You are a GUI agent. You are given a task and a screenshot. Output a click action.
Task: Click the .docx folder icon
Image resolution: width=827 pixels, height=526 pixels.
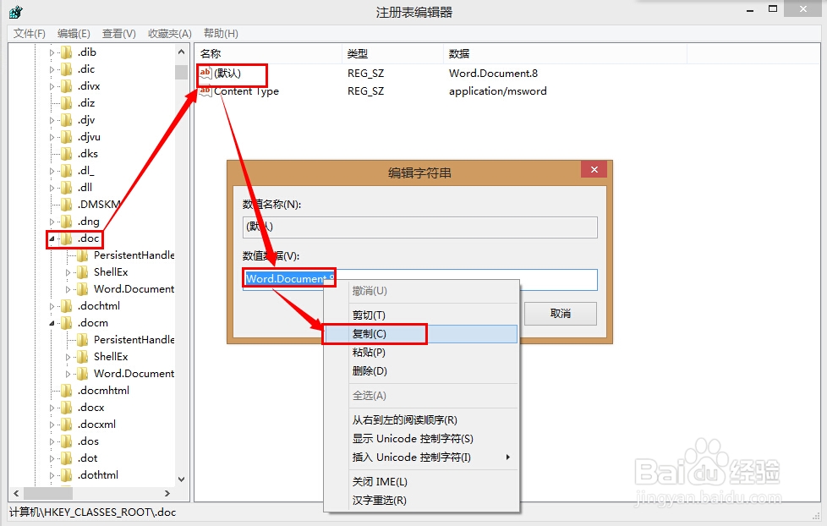coord(67,408)
